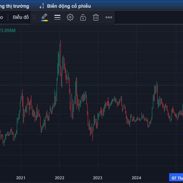Click the Biến động cổ phiếu sort icon
Screen dimensions: 183x183
tap(42, 6)
